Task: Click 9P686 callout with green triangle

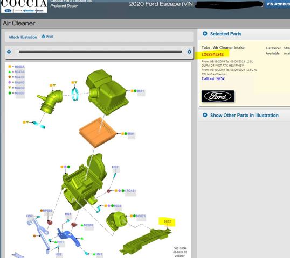Action: [88, 225]
